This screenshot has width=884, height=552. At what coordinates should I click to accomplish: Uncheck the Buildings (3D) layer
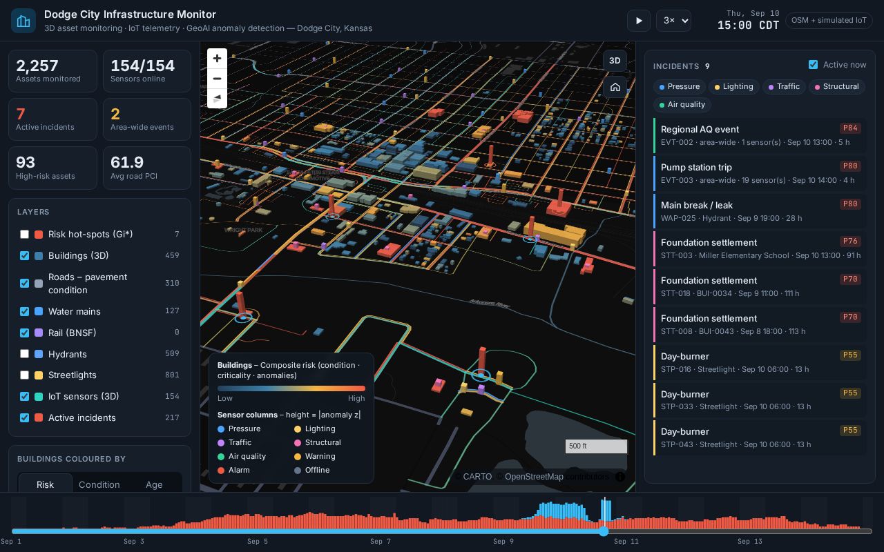pyautogui.click(x=24, y=256)
